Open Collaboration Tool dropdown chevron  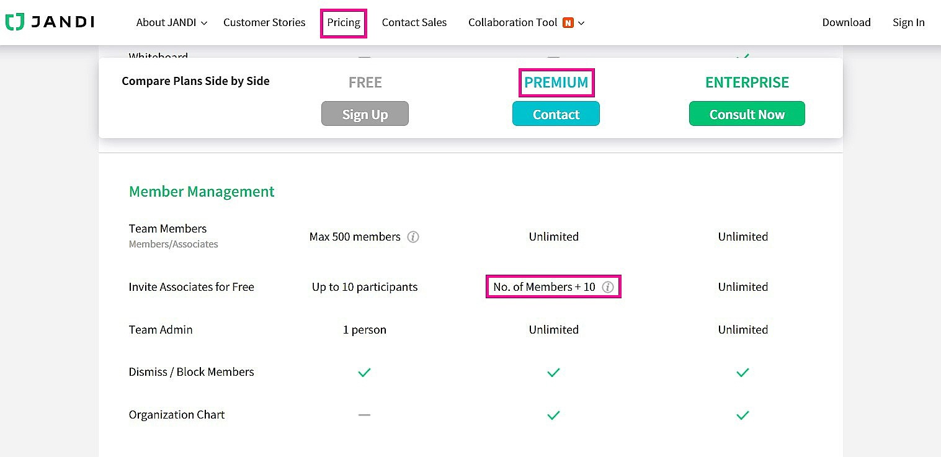point(581,23)
